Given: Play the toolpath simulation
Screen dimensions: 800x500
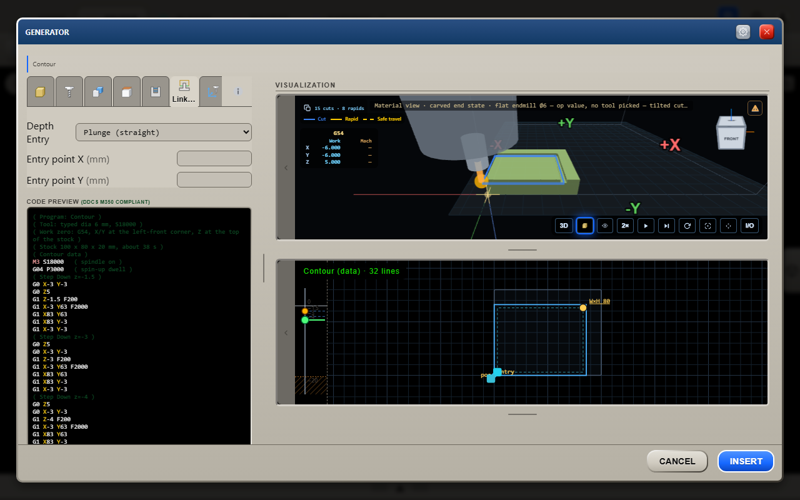Looking at the screenshot, I should pyautogui.click(x=646, y=226).
